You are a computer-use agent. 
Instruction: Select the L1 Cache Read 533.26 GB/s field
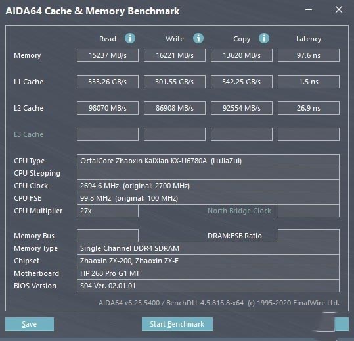click(108, 82)
